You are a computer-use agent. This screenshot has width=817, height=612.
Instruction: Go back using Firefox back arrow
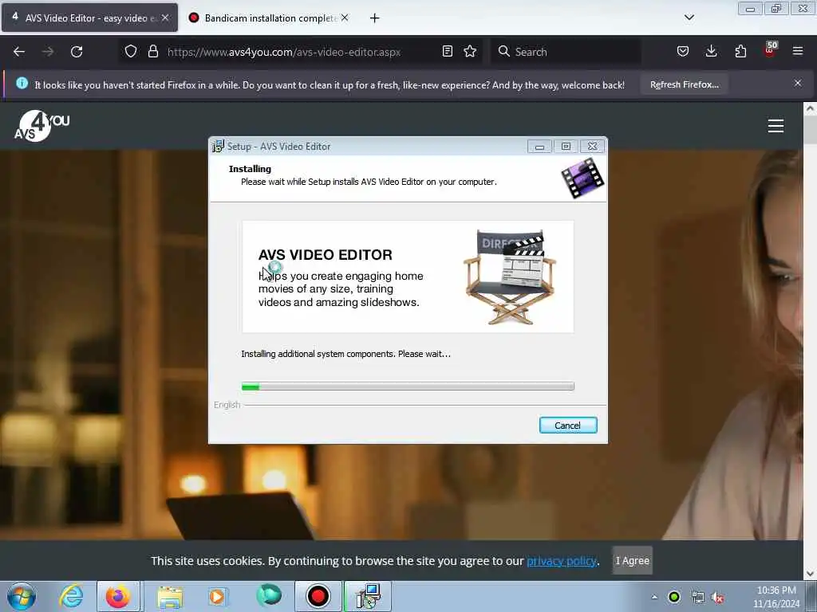pos(19,52)
